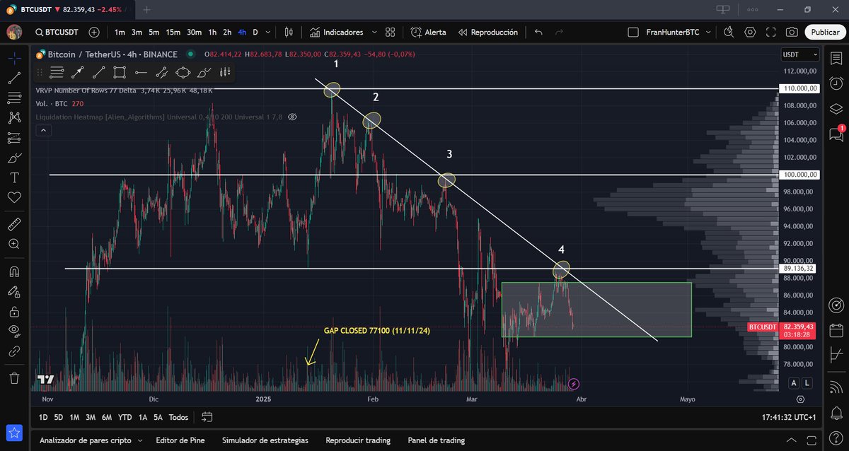This screenshot has width=849, height=451.
Task: Select rectangle tool in floating favorites toolbar
Action: click(x=120, y=71)
